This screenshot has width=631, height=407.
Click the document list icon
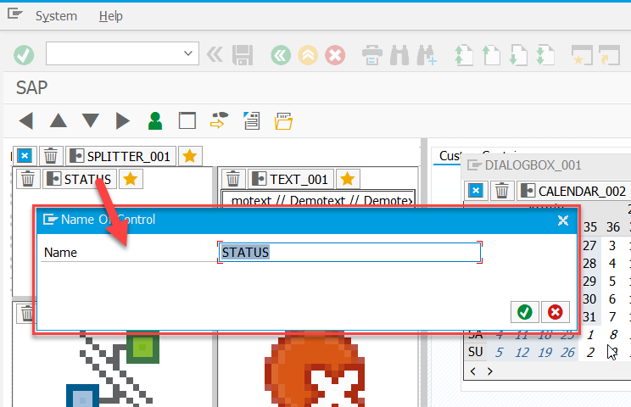(252, 120)
